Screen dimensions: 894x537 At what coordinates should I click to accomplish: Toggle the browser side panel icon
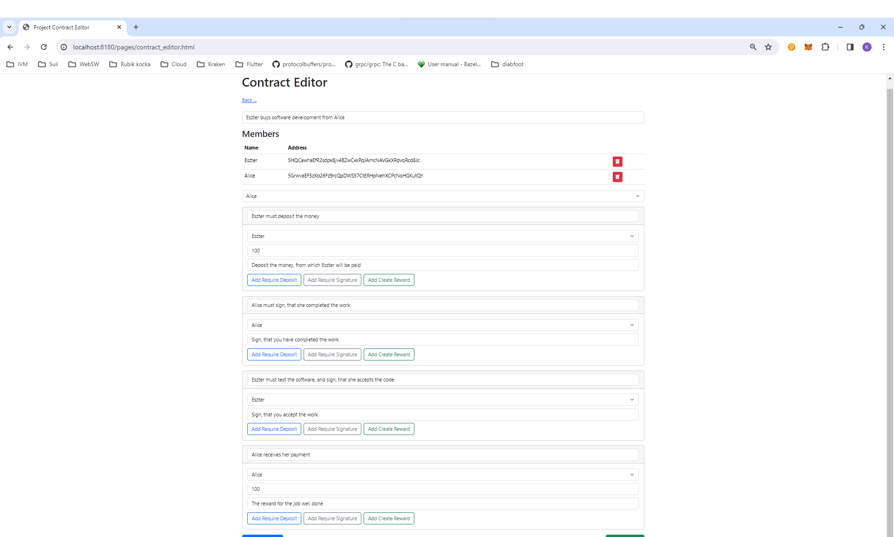pos(850,47)
